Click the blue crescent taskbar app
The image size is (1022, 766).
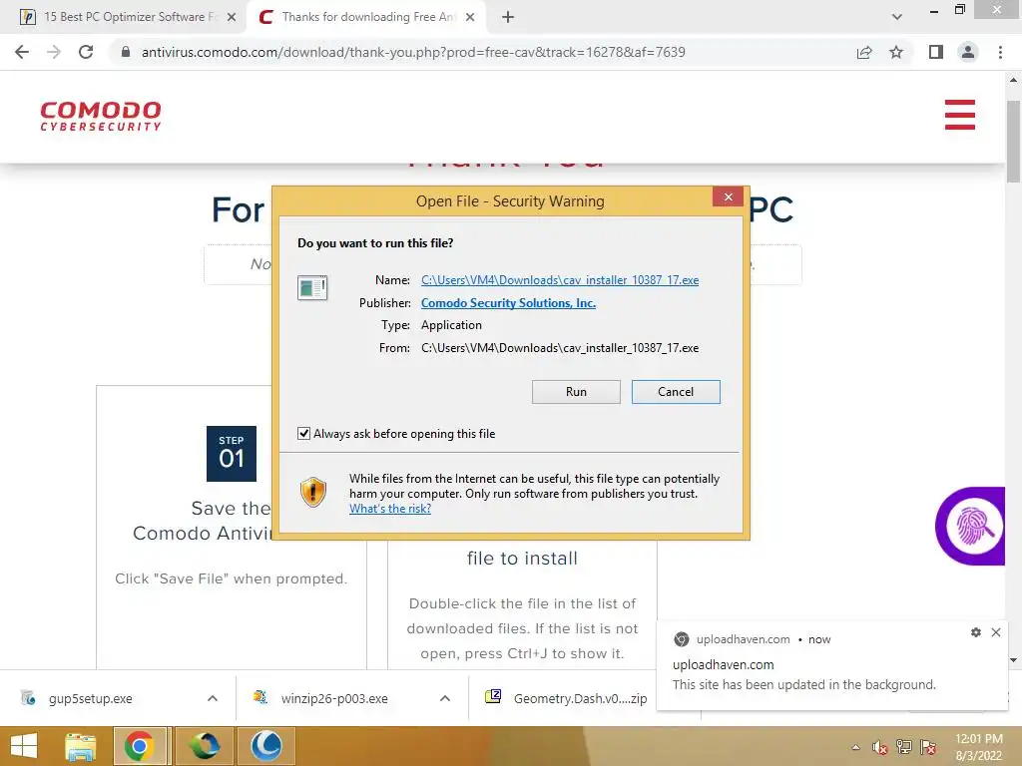[266, 746]
